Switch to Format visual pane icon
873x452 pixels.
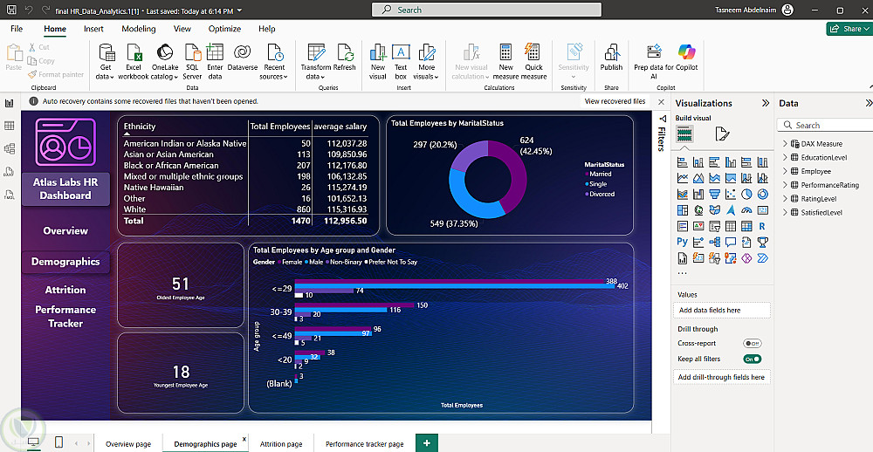point(722,134)
